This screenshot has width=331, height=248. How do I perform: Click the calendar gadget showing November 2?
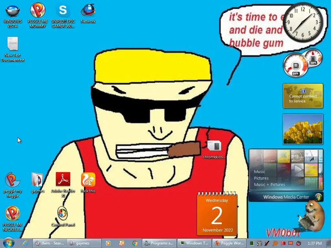point(217,213)
